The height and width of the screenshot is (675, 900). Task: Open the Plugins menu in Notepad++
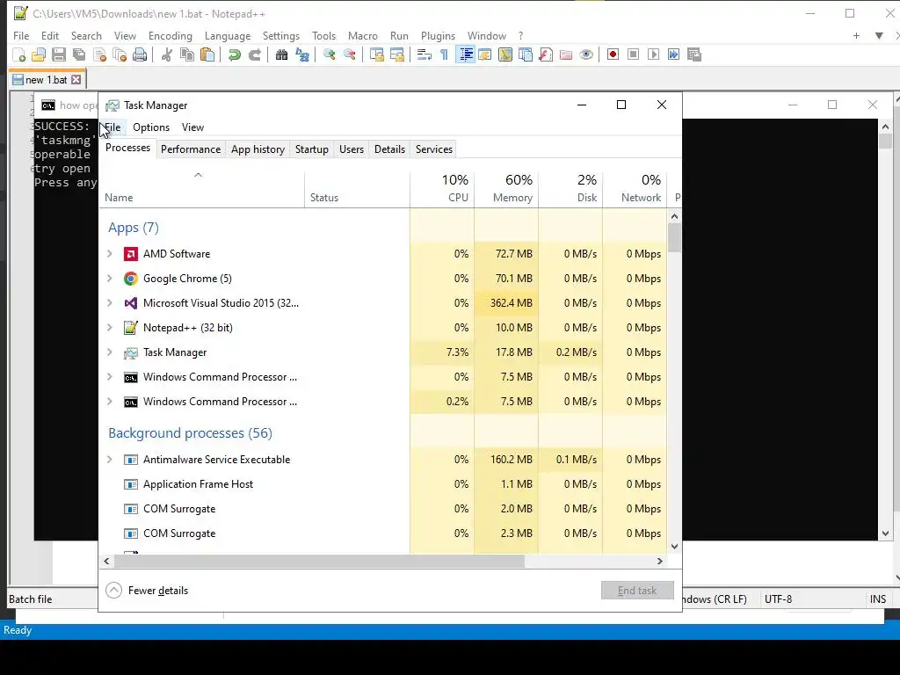coord(438,35)
